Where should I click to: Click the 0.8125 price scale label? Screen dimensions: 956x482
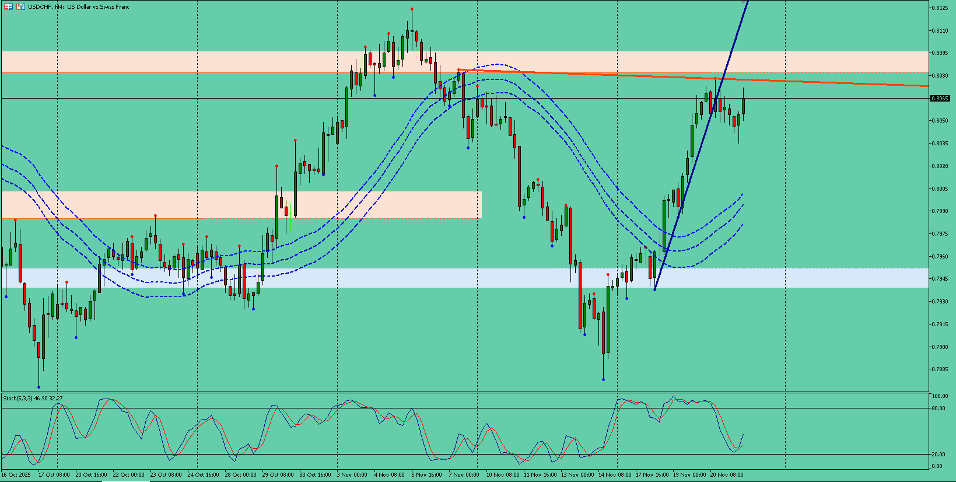(x=939, y=8)
